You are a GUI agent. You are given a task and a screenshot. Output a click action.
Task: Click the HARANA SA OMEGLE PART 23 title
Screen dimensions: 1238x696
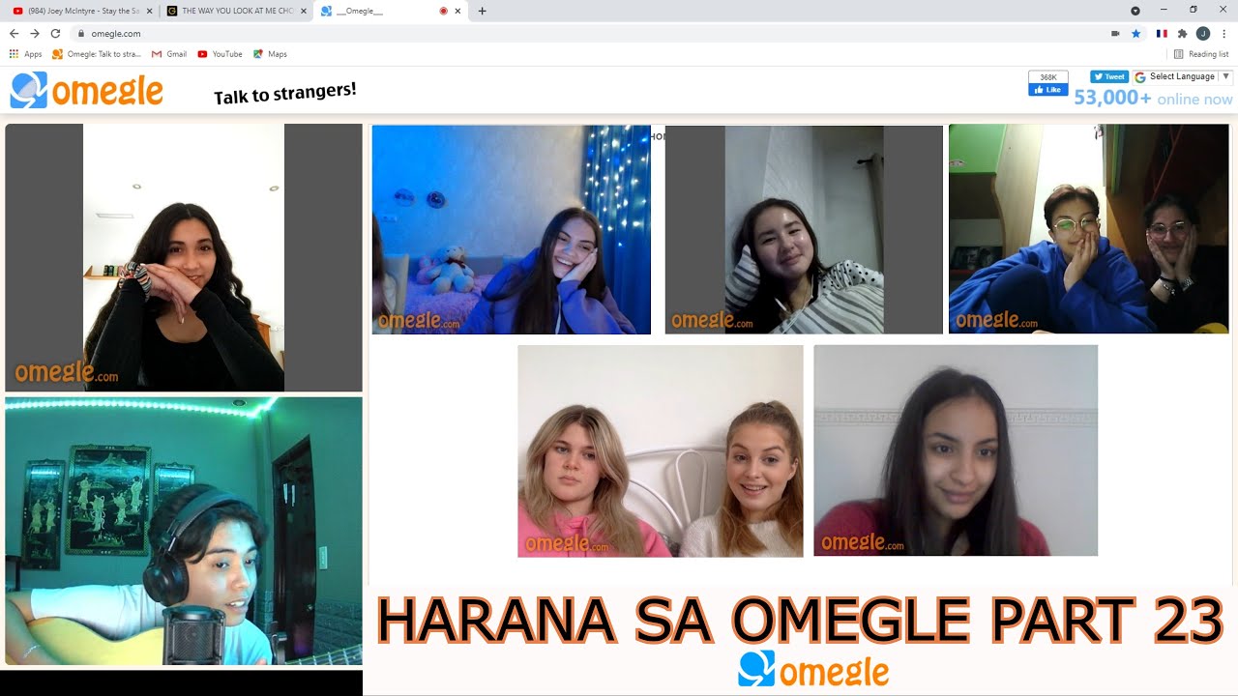(x=801, y=620)
